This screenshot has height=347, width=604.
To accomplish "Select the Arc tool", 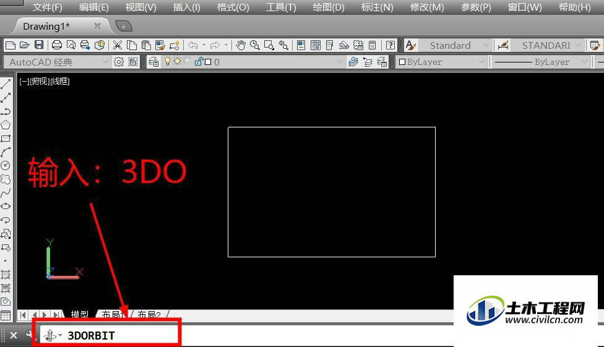I will (x=6, y=152).
